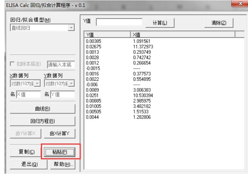Click the X值 name input field

29,95
